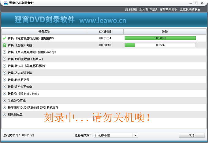Image resolution: width=208 pixels, height=143 pixels.
Task: Click the 100.00% progress bar
Action: point(160,38)
